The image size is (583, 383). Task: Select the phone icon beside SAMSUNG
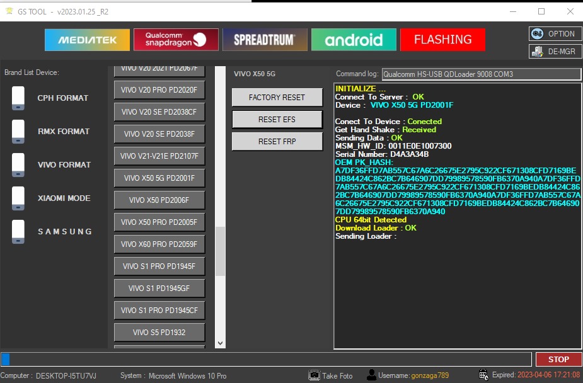[x=18, y=231]
